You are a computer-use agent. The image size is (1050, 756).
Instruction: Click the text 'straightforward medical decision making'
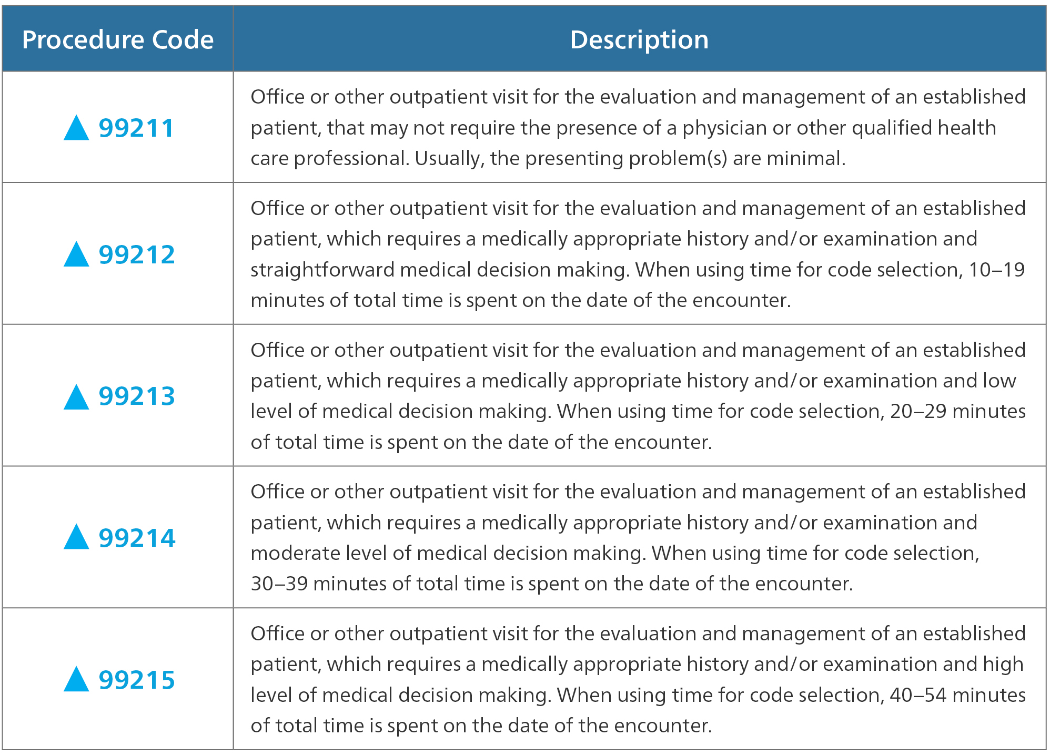(x=439, y=270)
